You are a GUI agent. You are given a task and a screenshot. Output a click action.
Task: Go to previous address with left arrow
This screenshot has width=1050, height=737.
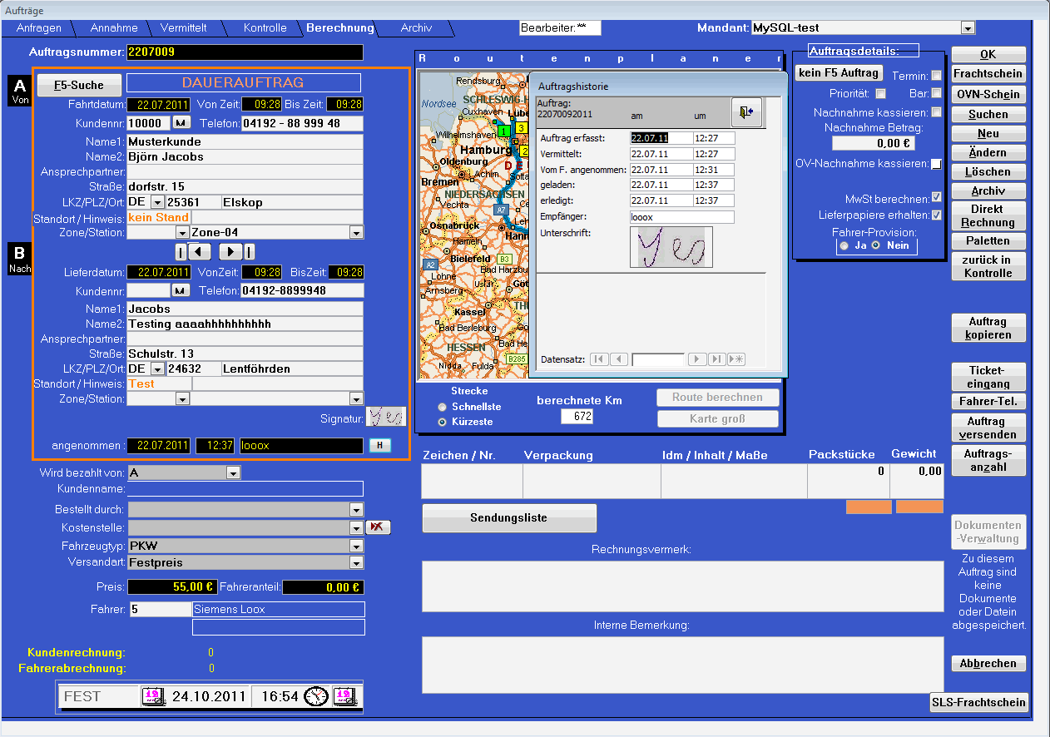[200, 252]
